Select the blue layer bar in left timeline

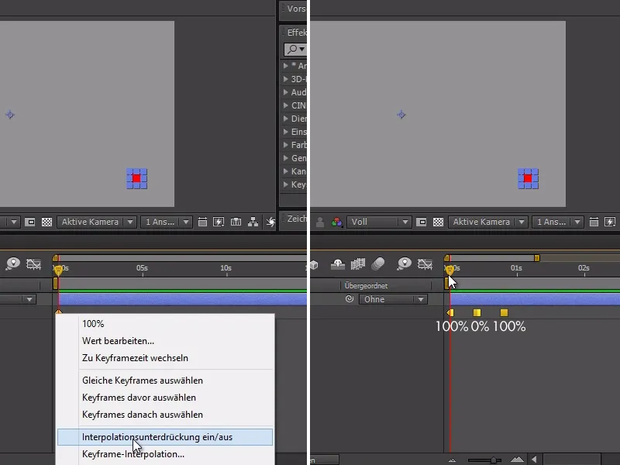[182, 299]
